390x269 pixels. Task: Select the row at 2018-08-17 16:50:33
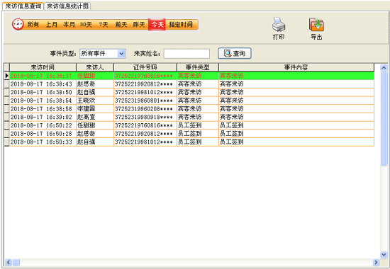[191, 142]
